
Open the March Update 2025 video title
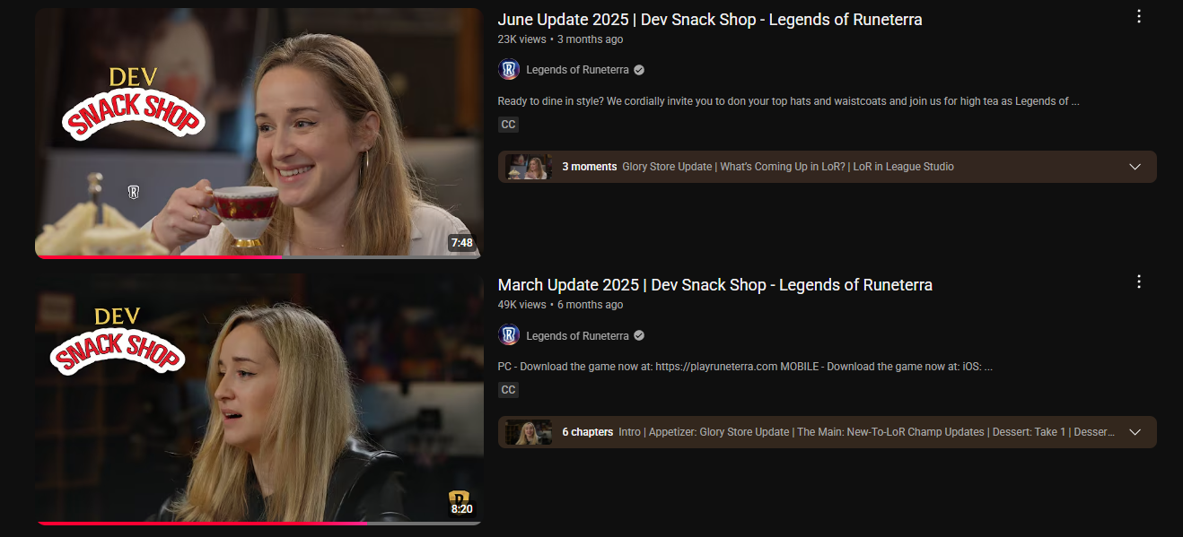[x=714, y=285]
